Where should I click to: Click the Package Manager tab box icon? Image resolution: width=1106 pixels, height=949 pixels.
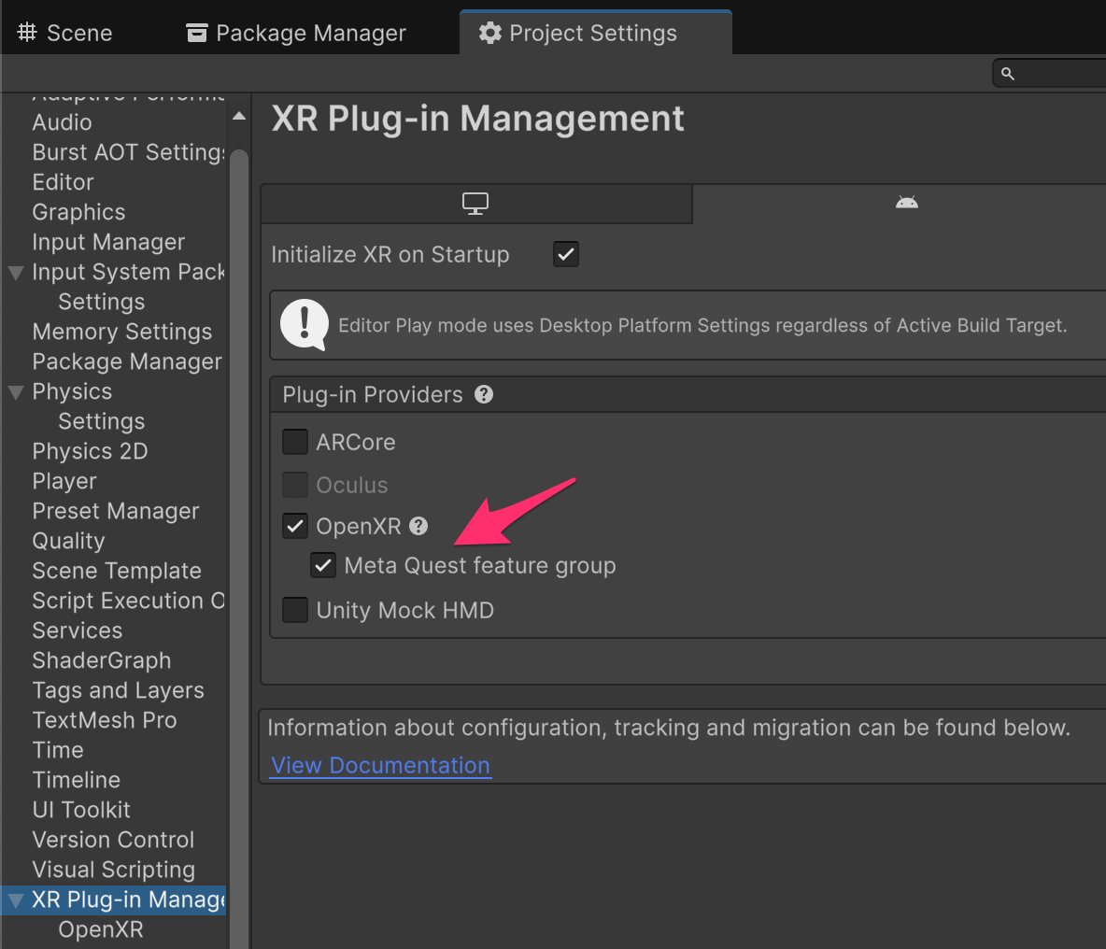coord(197,33)
